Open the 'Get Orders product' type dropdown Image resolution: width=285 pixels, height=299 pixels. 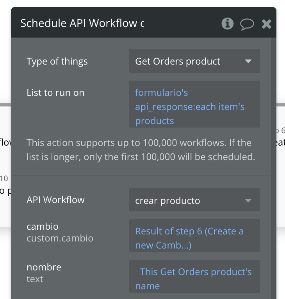194,61
